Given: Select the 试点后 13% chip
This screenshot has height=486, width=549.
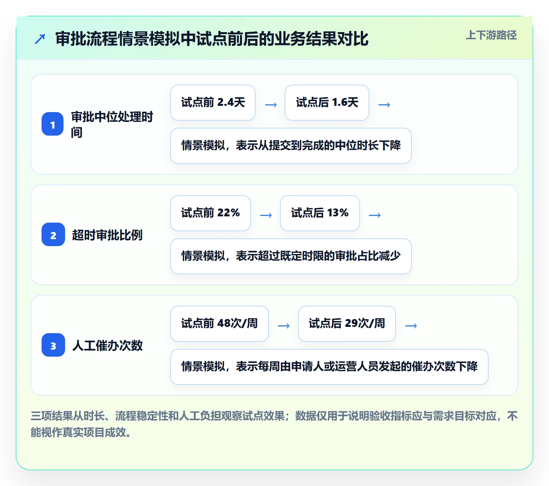Looking at the screenshot, I should click(320, 213).
